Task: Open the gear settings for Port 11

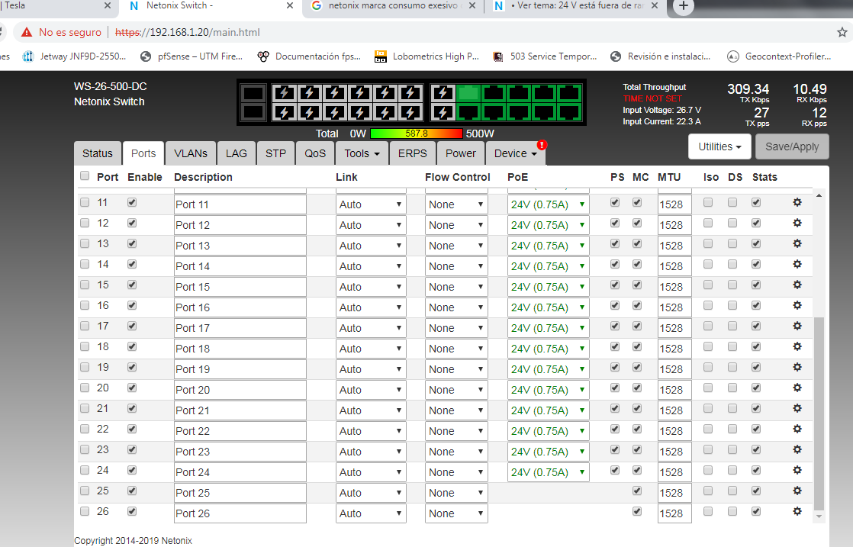Action: 797,203
